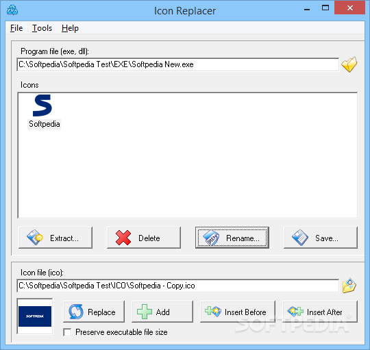Click the Replace button
Viewport: 370px width, 350px height.
94,312
